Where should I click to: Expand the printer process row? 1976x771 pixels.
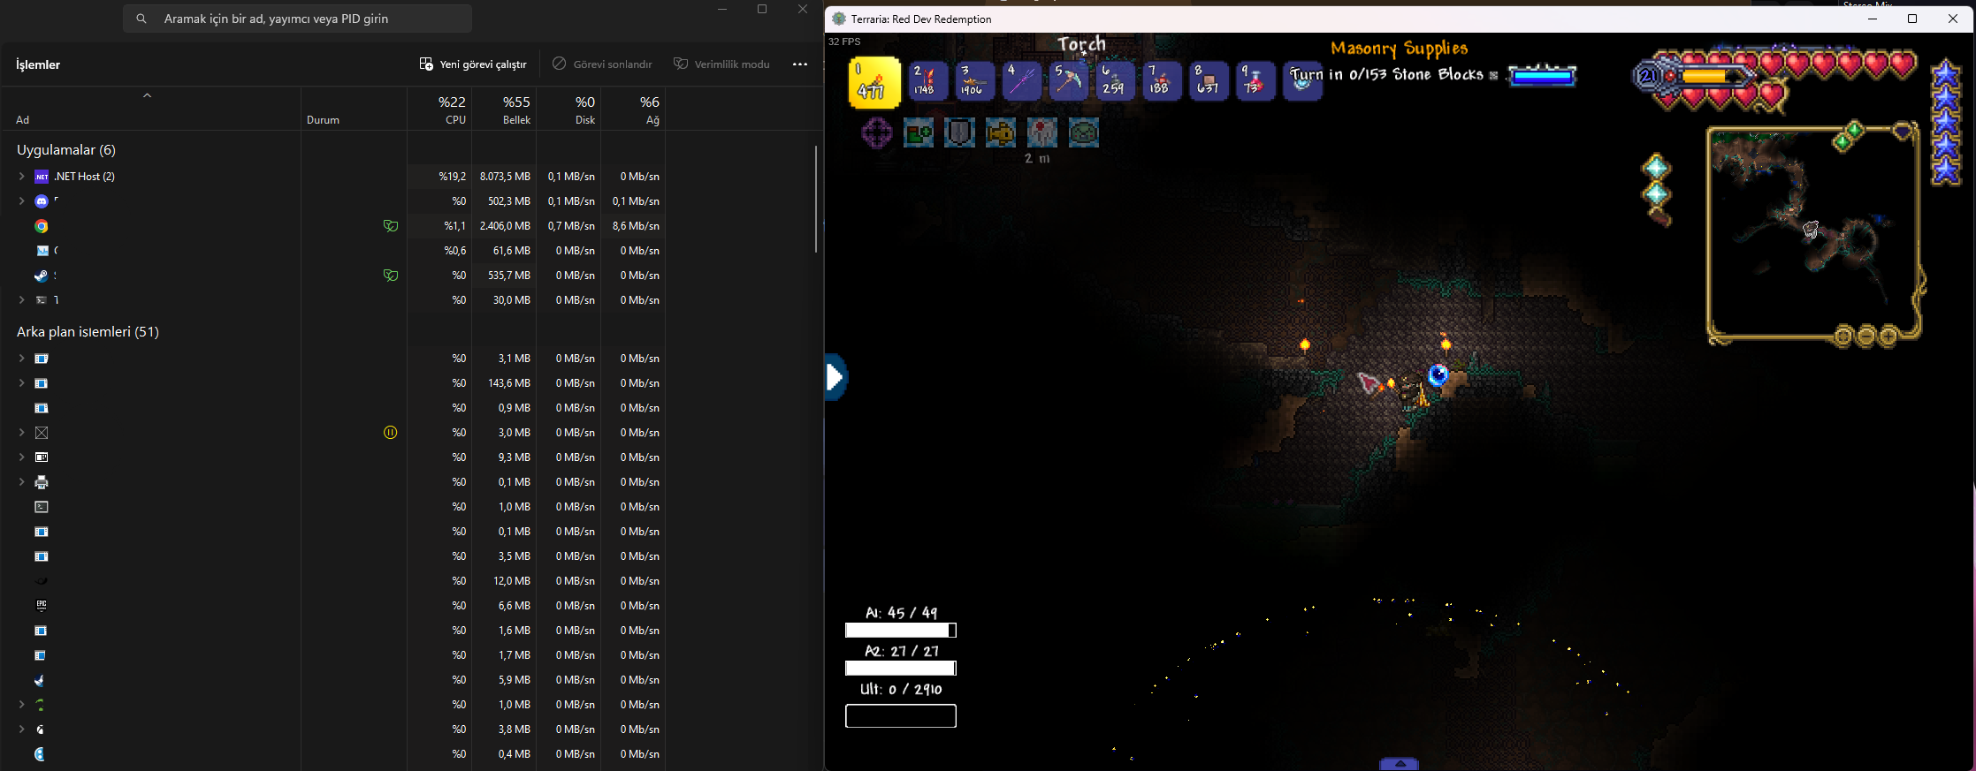[x=21, y=482]
